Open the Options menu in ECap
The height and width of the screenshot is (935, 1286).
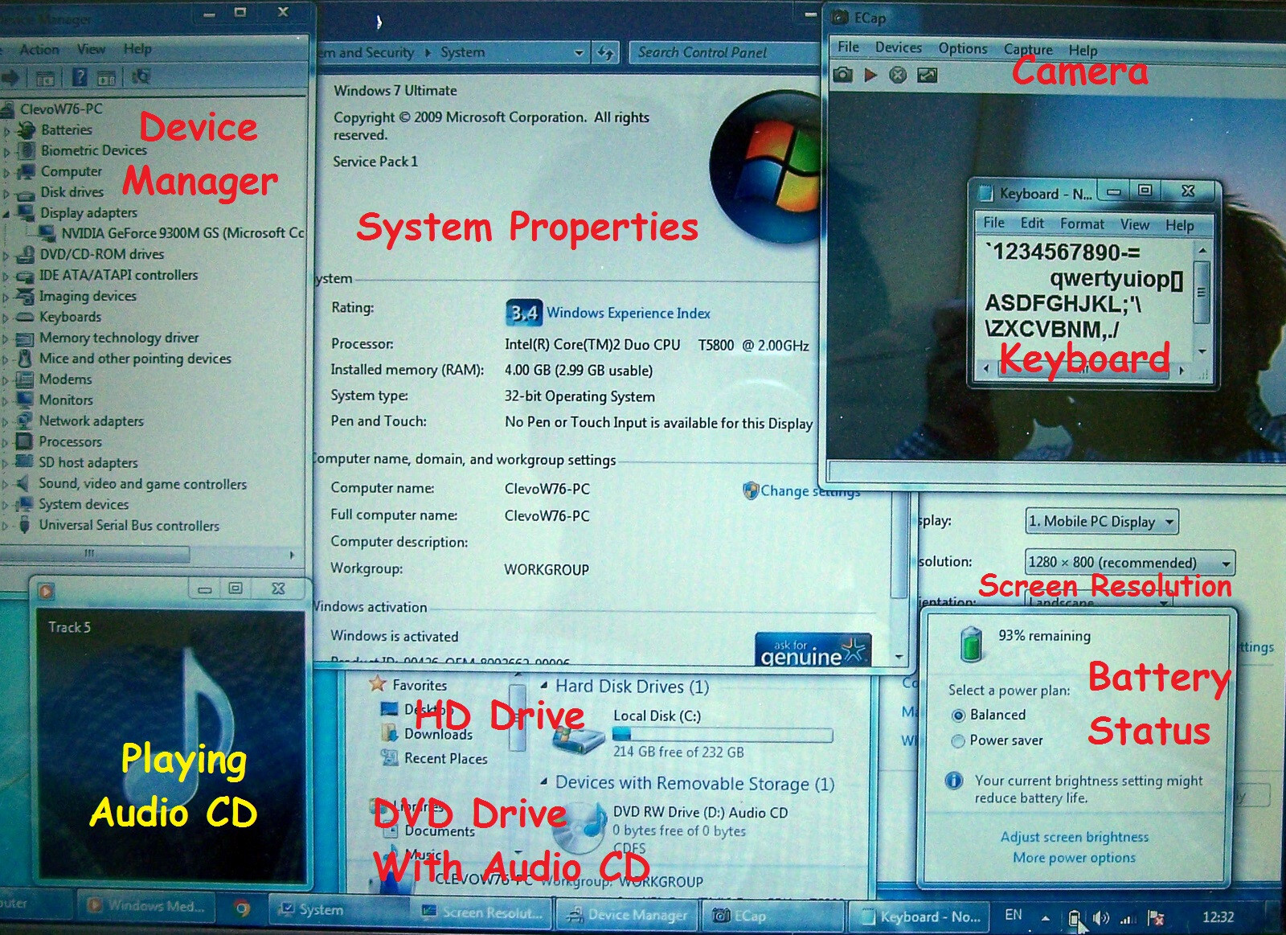[963, 48]
